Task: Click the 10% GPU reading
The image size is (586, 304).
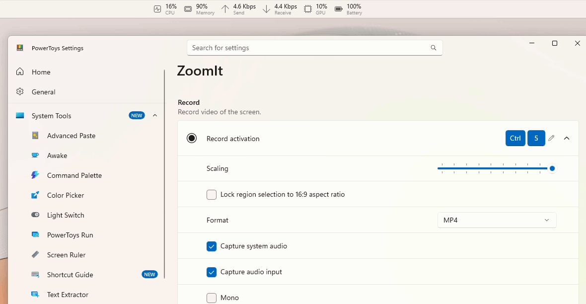Action: 321,6
